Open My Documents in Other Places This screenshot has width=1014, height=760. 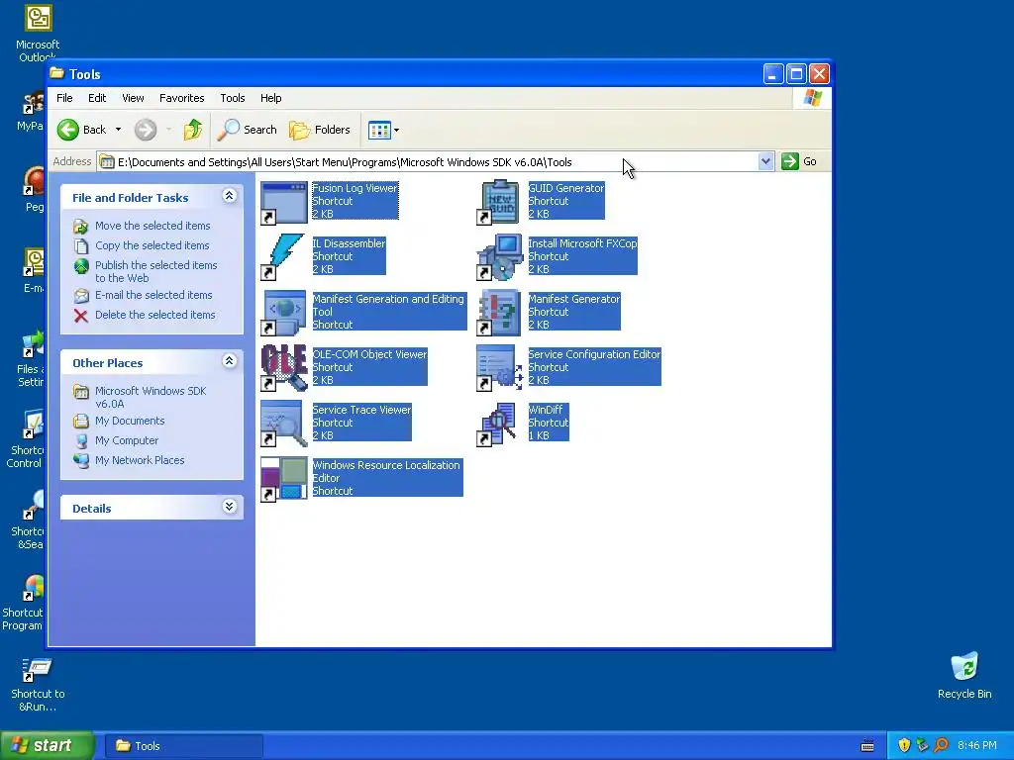coord(130,421)
